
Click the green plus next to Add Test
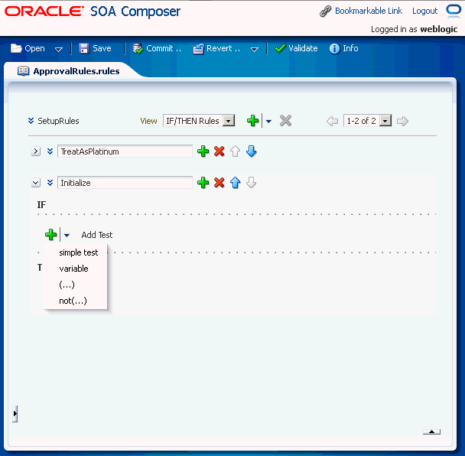click(51, 235)
